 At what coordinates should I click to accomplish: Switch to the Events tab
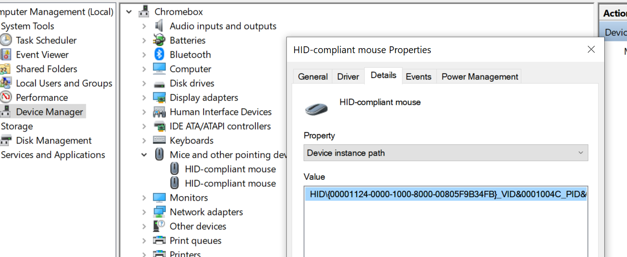click(x=418, y=77)
